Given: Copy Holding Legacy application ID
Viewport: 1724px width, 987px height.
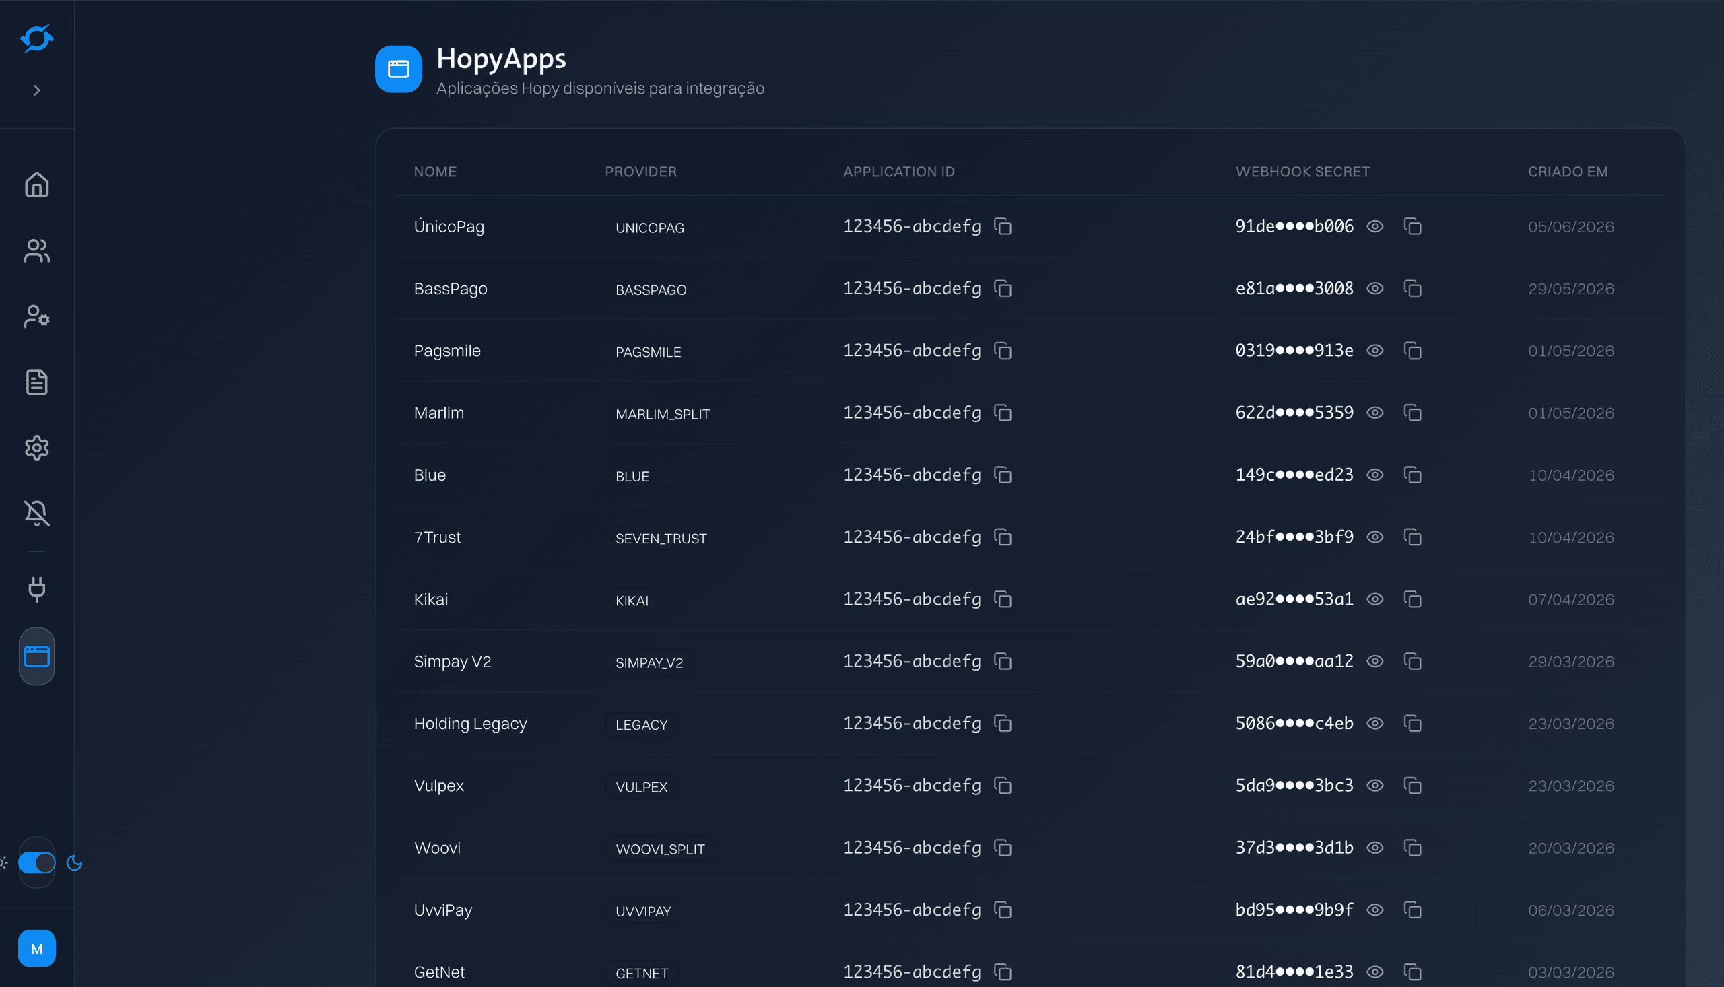Looking at the screenshot, I should pyautogui.click(x=1003, y=723).
